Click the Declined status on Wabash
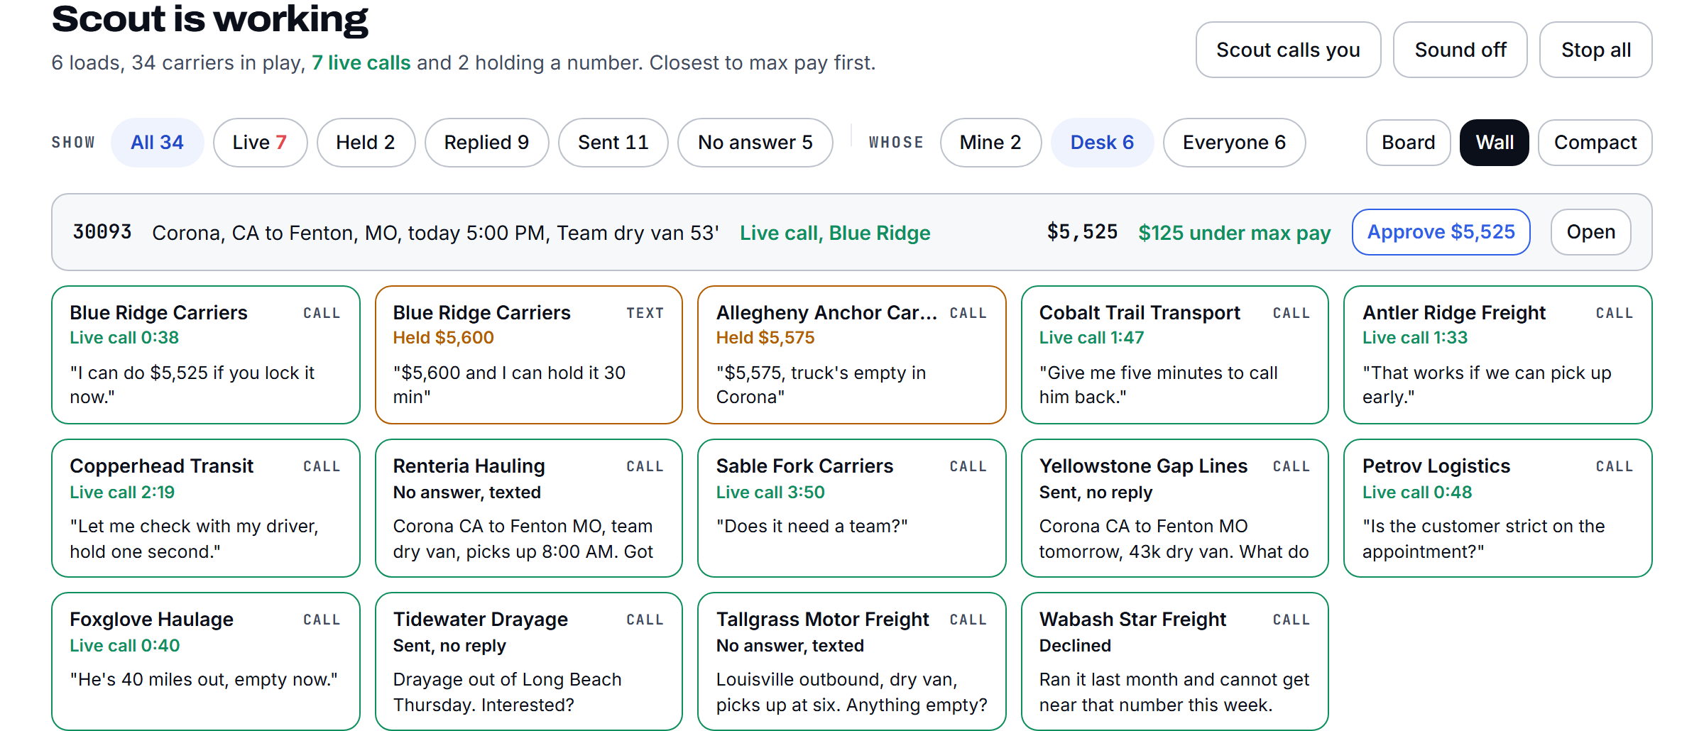The image size is (1704, 731). [1075, 645]
